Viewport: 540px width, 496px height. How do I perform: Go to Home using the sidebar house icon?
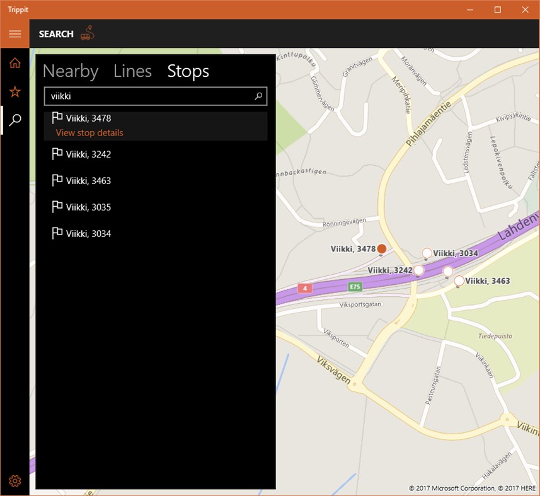pos(14,62)
